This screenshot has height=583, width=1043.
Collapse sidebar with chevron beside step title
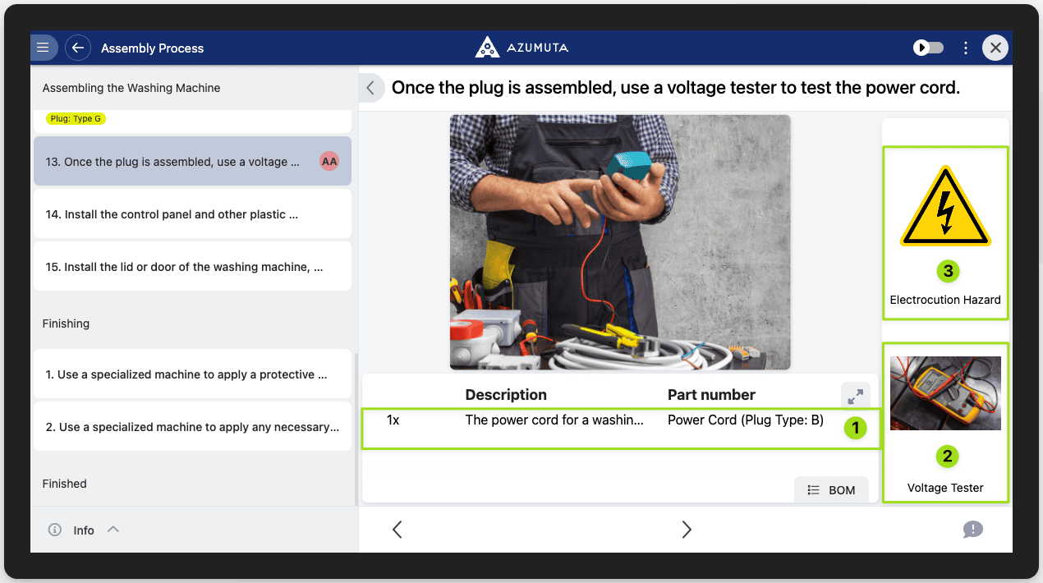click(371, 88)
